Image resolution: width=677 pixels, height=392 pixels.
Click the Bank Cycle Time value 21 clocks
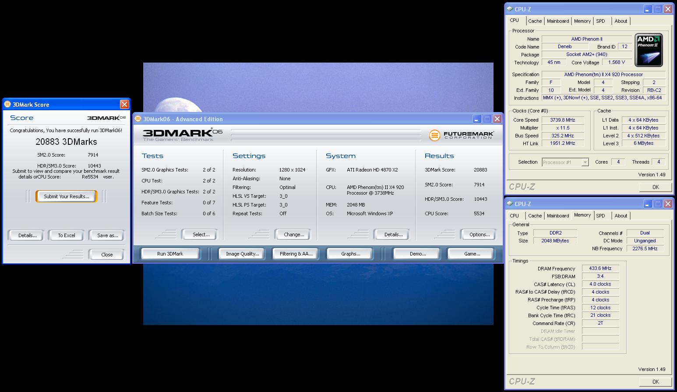pos(600,315)
